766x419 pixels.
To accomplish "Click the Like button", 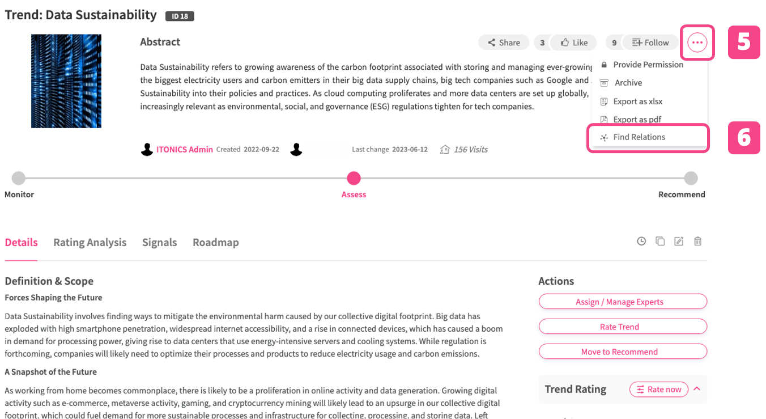I will (574, 43).
